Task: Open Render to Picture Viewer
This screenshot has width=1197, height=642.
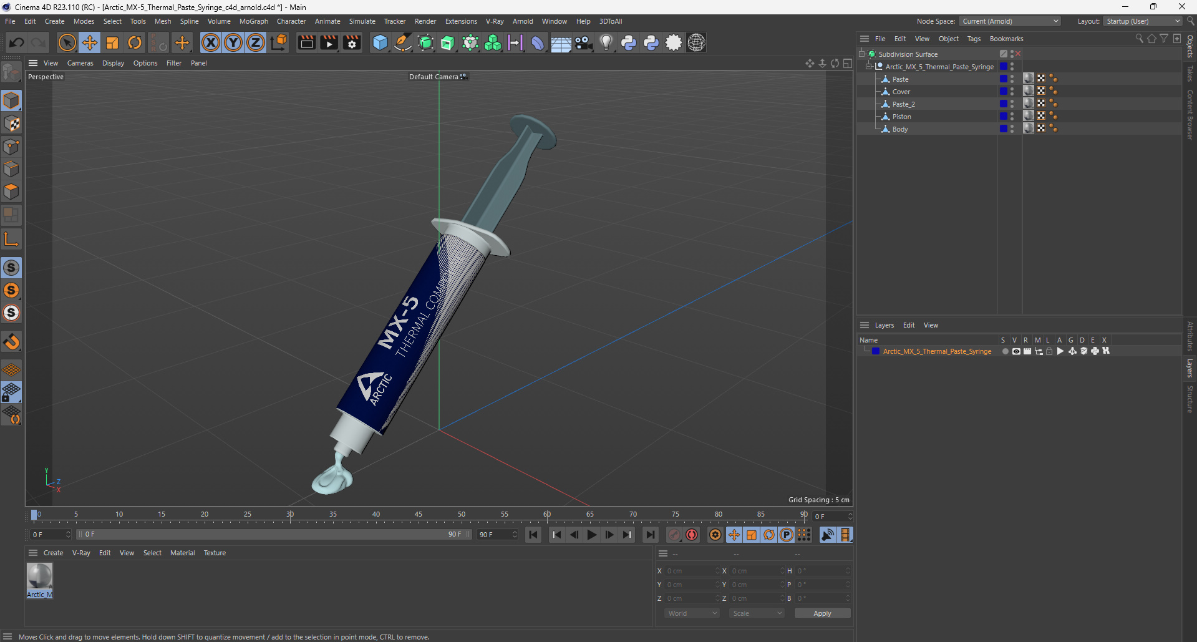Action: pyautogui.click(x=329, y=42)
